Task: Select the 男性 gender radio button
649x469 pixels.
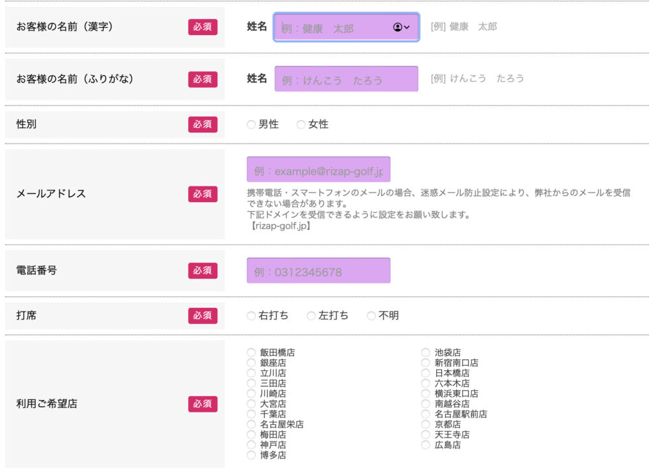Action: [251, 124]
